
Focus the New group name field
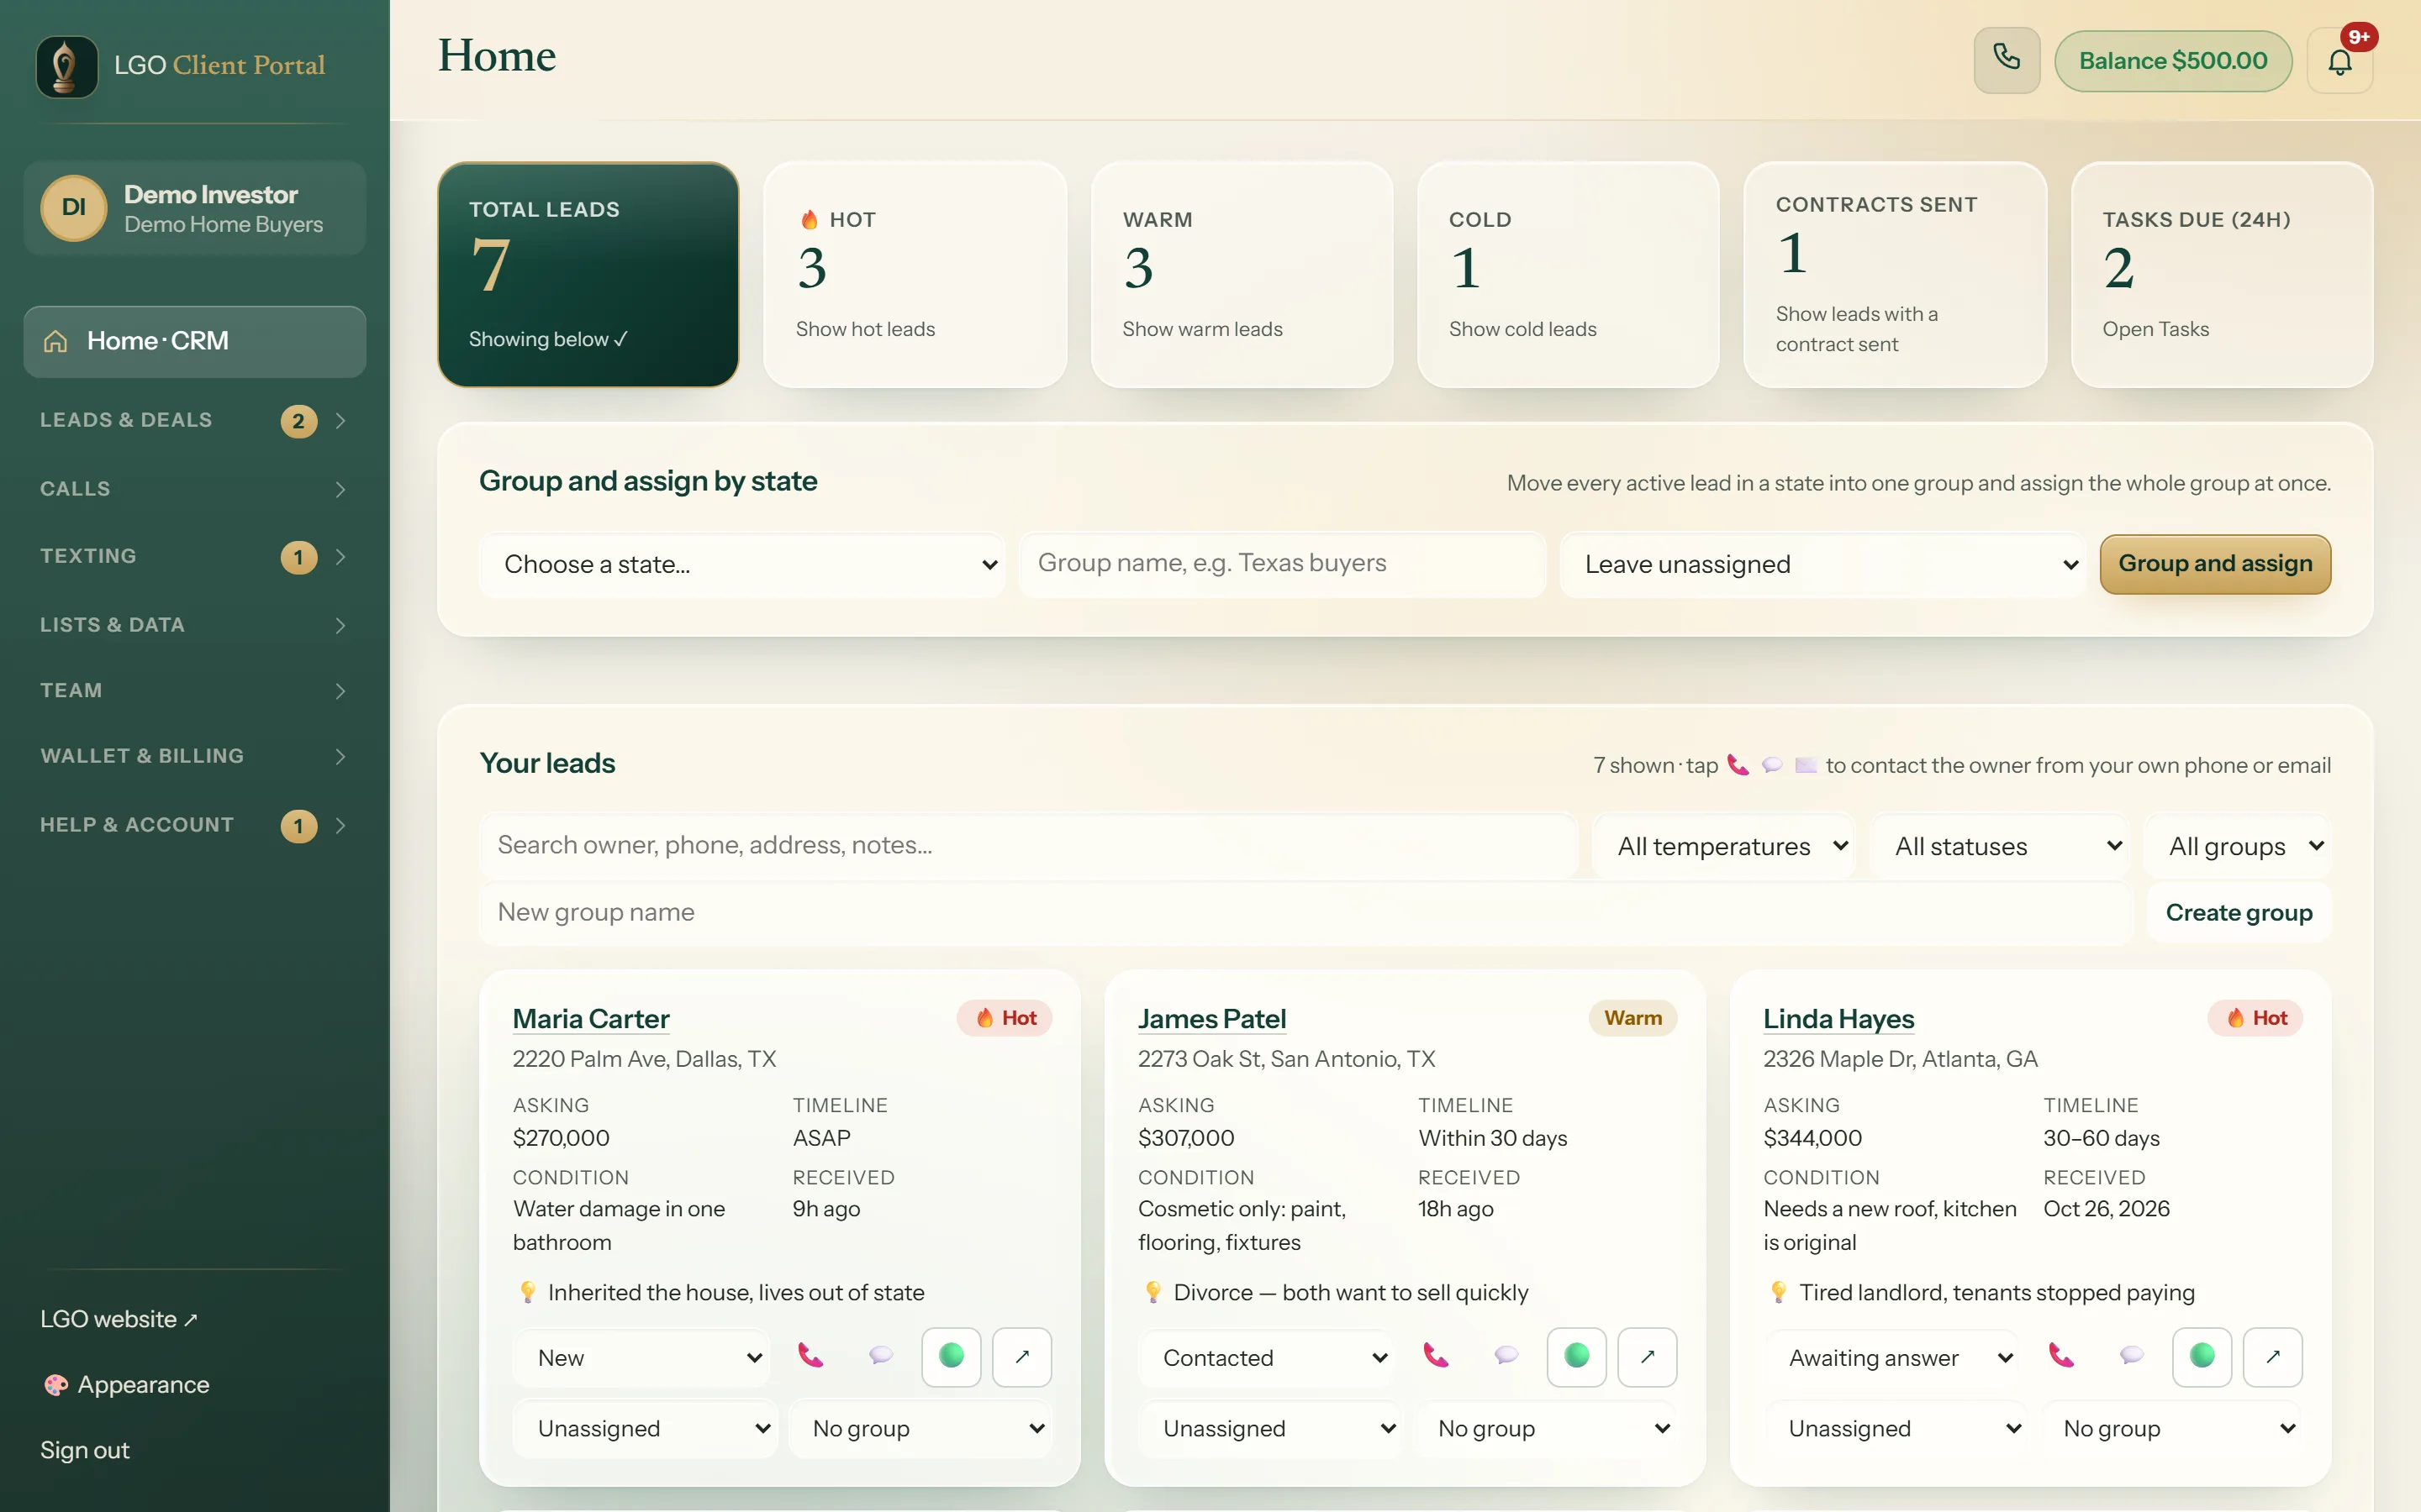tap(1306, 913)
